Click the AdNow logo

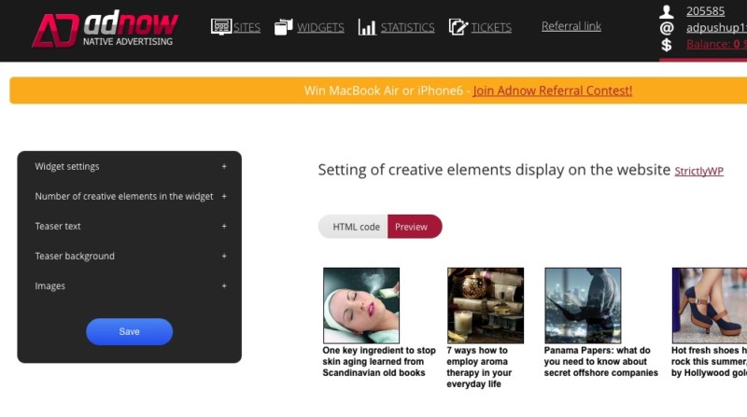click(105, 30)
